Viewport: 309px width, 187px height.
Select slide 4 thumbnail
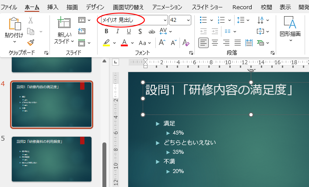(x=52, y=104)
